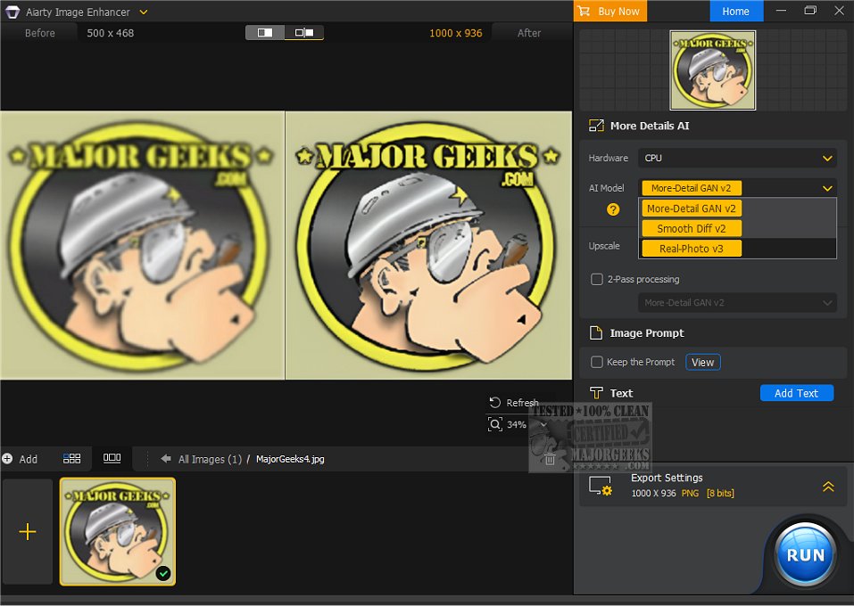The height and width of the screenshot is (606, 854).
Task: Click the All Images (1) breadcrumb
Action: (210, 459)
